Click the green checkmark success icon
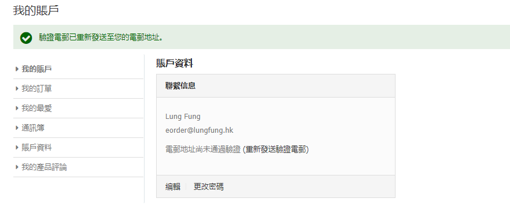The height and width of the screenshot is (213, 510). point(26,38)
